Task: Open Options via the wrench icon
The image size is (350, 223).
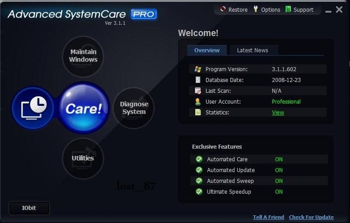Action: tap(256, 9)
